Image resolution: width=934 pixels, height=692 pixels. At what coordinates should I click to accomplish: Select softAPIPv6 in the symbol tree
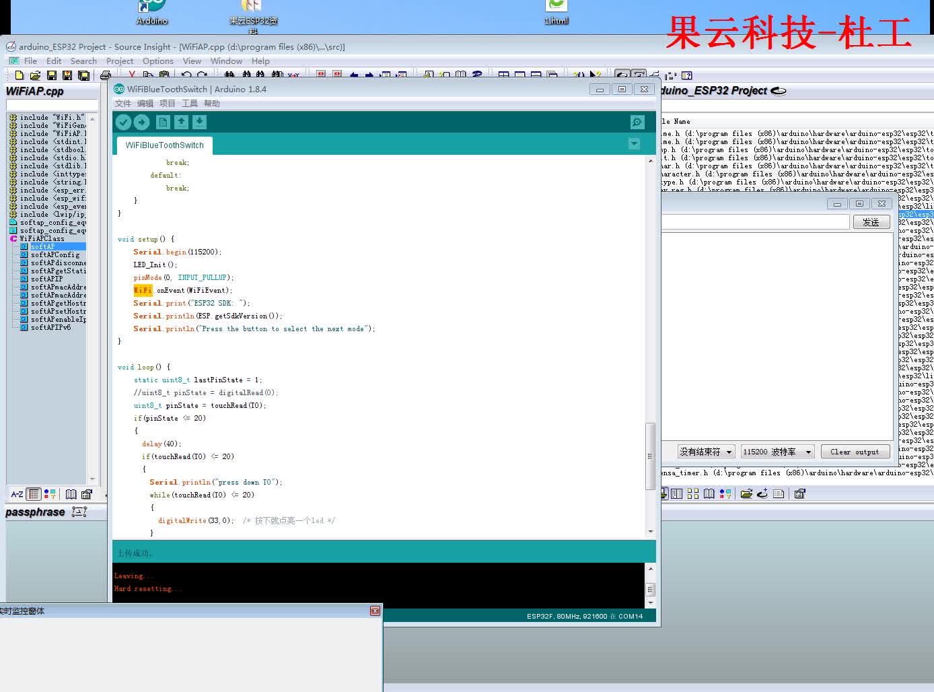pos(50,327)
